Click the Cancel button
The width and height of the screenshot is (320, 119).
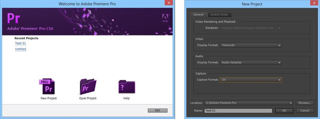pos(305,111)
